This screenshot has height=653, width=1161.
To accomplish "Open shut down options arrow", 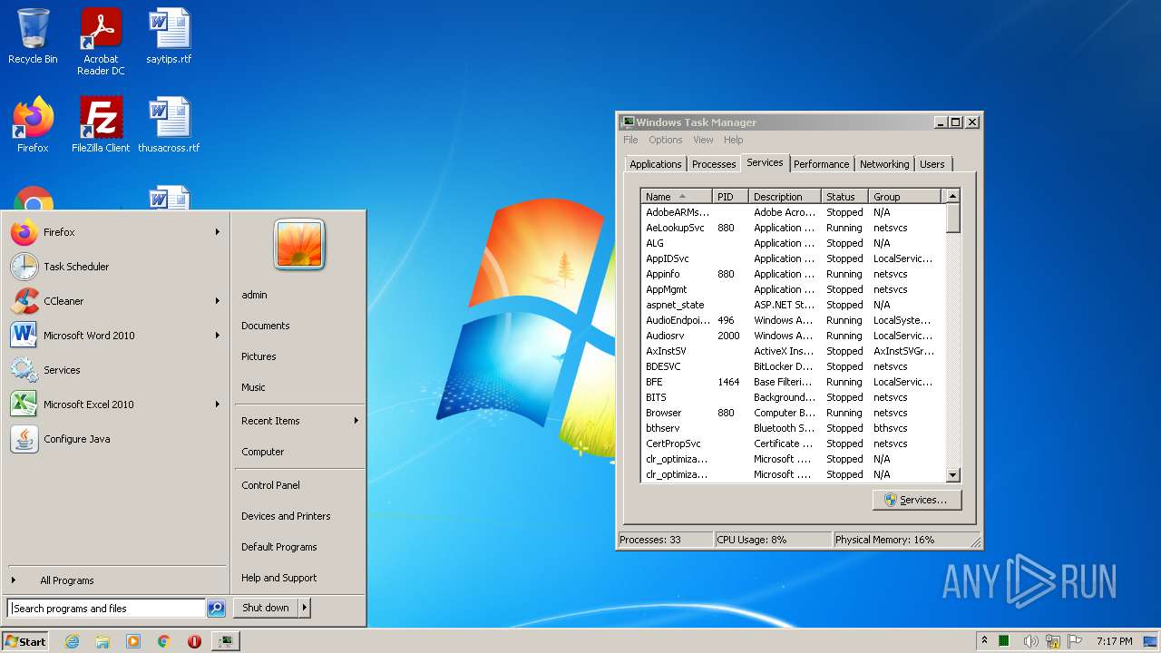I will pos(305,608).
